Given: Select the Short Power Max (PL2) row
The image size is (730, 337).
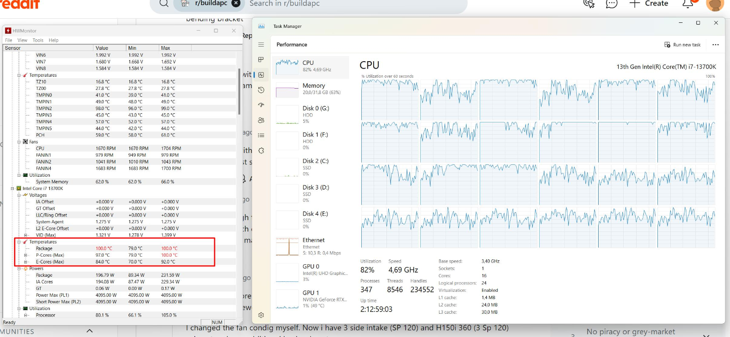Looking at the screenshot, I should pos(120,302).
